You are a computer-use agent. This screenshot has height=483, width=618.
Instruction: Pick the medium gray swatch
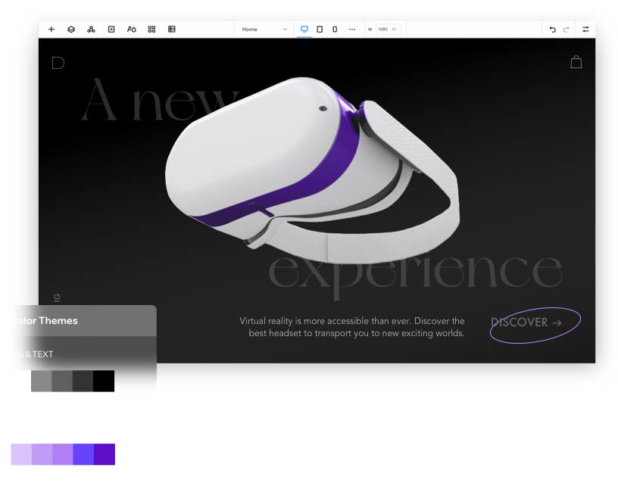click(x=62, y=381)
